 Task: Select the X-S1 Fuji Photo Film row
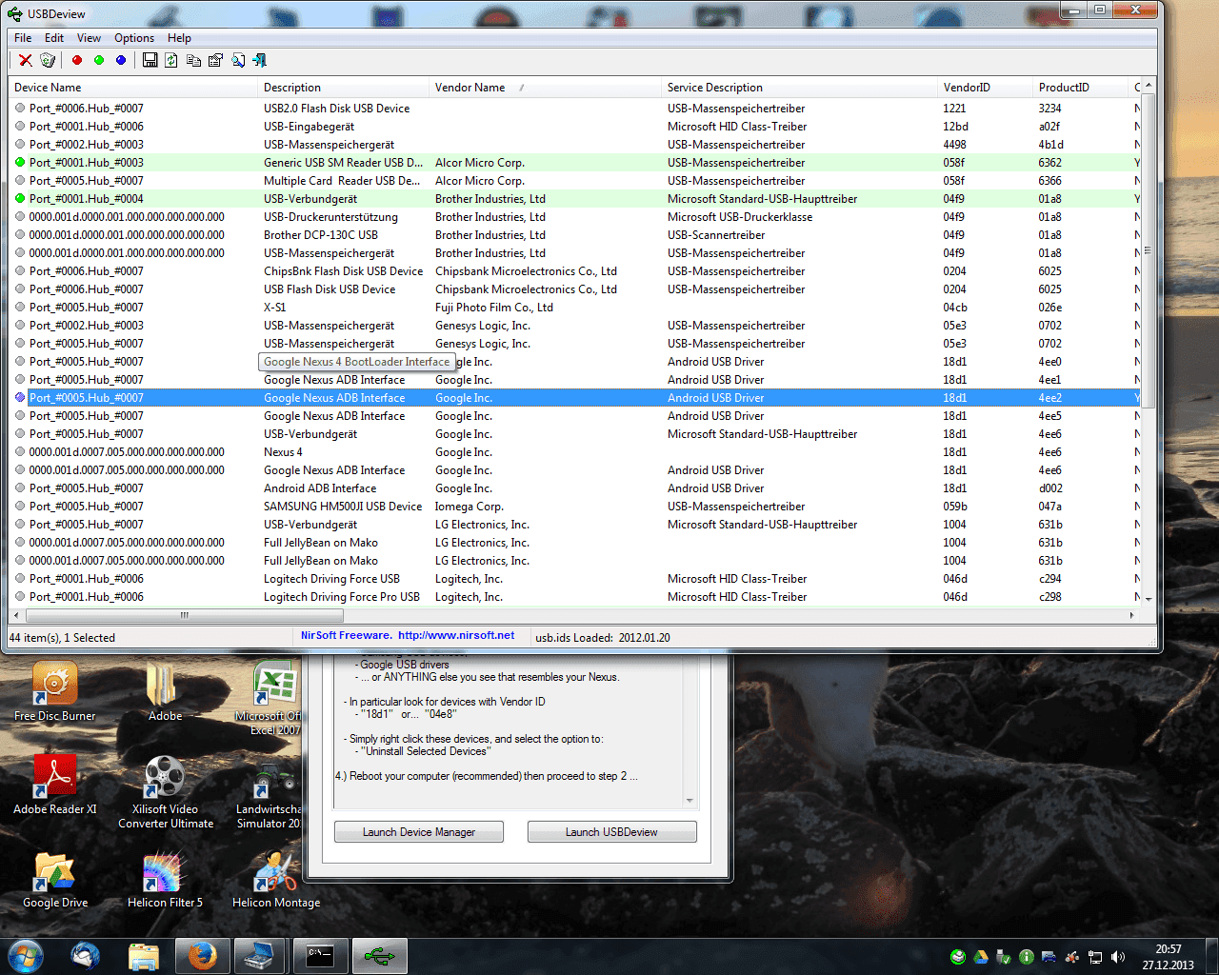(x=575, y=308)
